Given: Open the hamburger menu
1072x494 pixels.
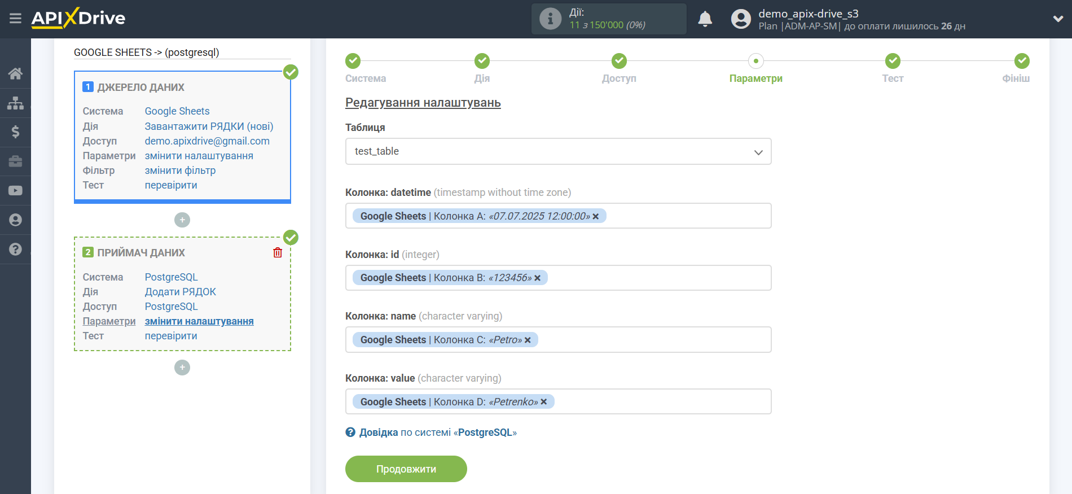Looking at the screenshot, I should (x=15, y=19).
